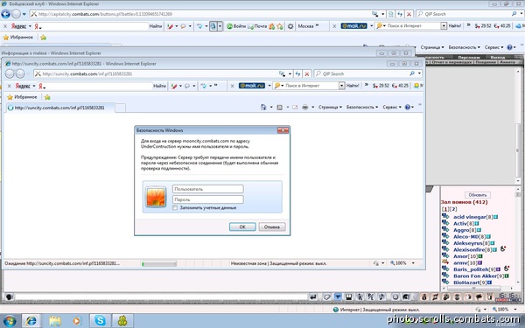Open player acid vinegar profile link
Screen dimensions: 525x328
[469, 217]
